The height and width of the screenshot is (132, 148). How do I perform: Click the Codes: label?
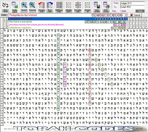tap(4, 15)
